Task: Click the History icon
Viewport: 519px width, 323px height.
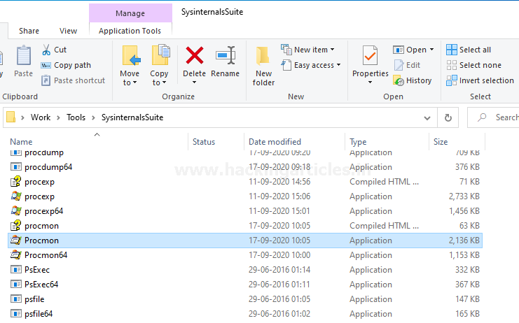Action: pyautogui.click(x=399, y=80)
